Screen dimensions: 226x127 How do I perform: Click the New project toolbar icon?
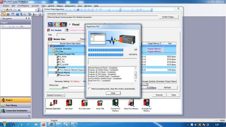pyautogui.click(x=3, y=10)
